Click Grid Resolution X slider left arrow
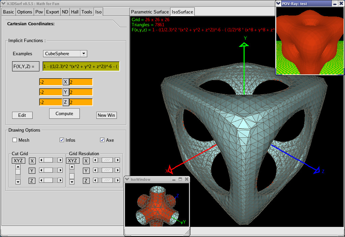The width and height of the screenshot is (345, 237). [x=95, y=160]
